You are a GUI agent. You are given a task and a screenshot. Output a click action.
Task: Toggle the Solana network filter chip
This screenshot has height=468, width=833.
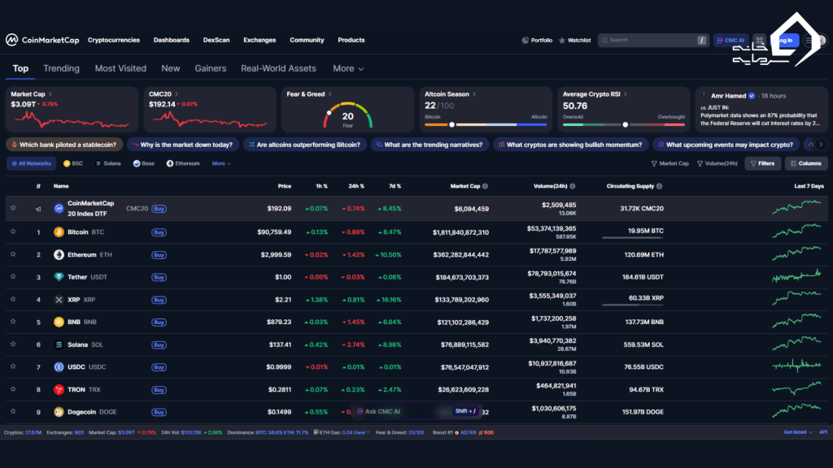coord(114,162)
